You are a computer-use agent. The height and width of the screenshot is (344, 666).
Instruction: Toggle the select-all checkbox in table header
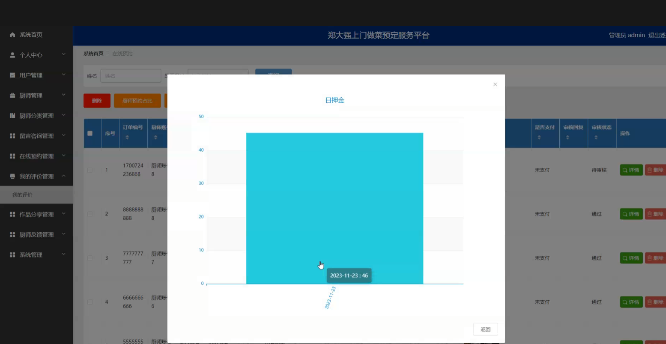pos(90,133)
